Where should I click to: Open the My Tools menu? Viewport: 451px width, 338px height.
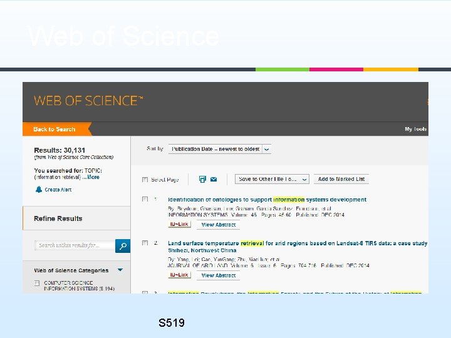point(416,129)
